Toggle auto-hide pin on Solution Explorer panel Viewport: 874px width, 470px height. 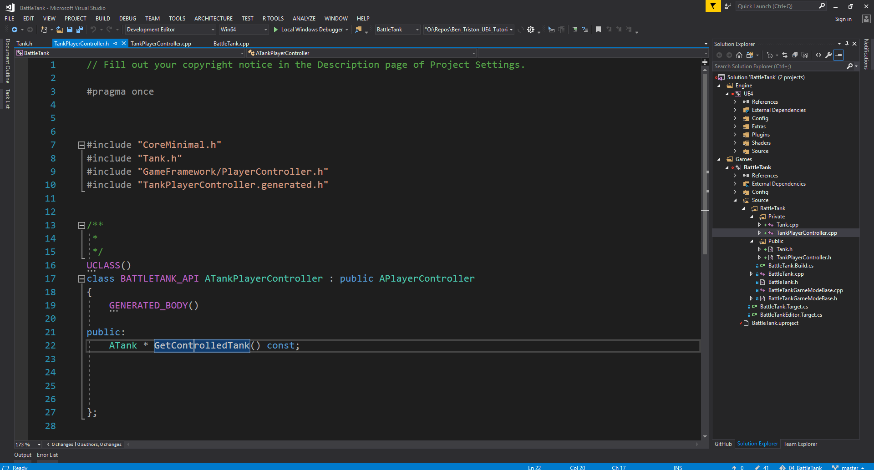point(847,44)
